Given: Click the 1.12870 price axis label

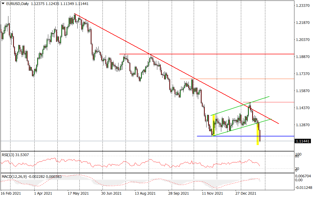Looking at the screenshot, I should (303, 125).
